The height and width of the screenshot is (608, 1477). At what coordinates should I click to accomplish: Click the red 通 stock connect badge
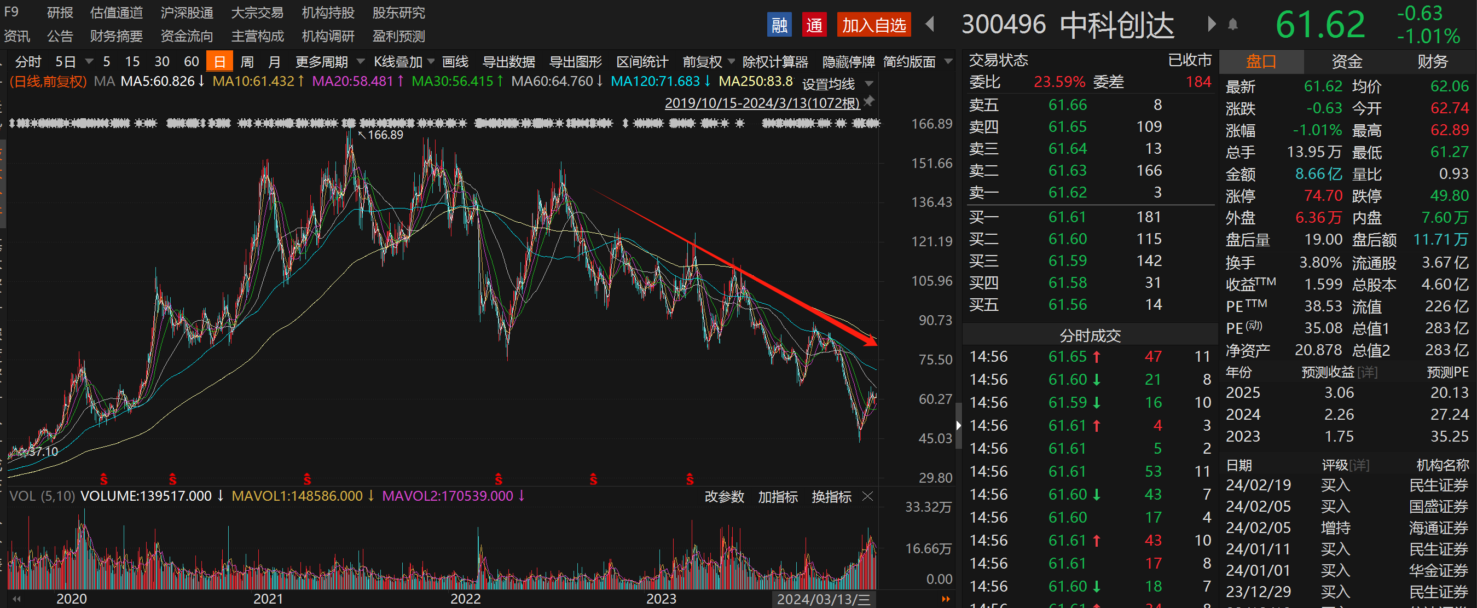pyautogui.click(x=814, y=25)
